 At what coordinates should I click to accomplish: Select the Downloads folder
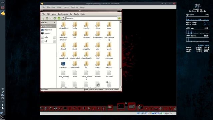(75, 65)
